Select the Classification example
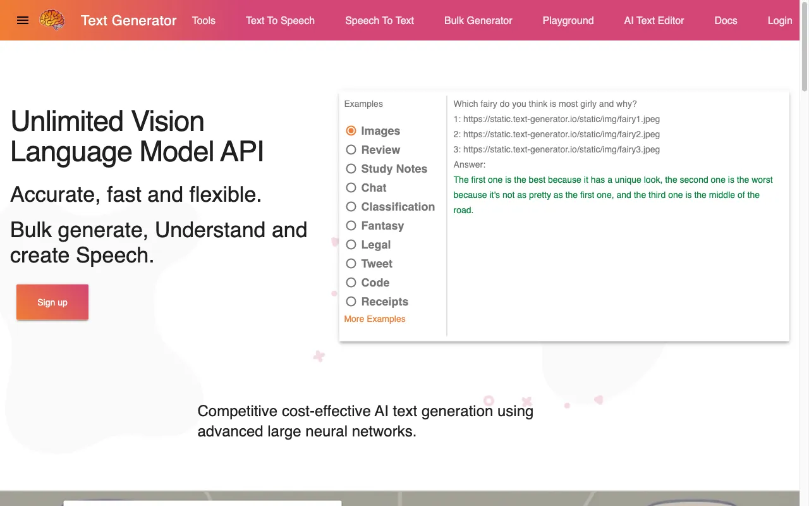809x506 pixels. click(x=351, y=207)
